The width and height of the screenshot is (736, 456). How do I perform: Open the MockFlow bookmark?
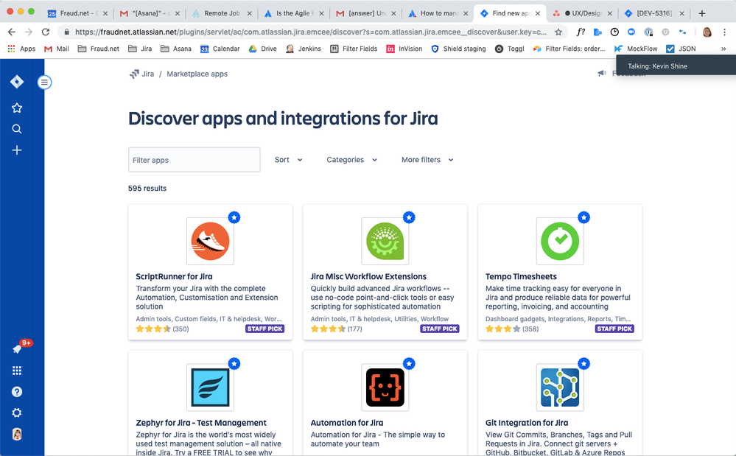tap(636, 49)
